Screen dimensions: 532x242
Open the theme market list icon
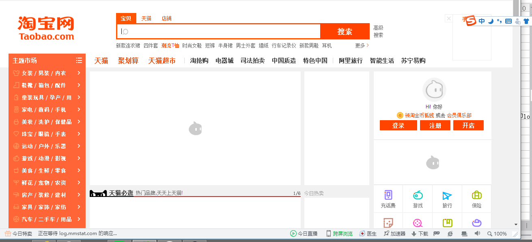coord(79,61)
